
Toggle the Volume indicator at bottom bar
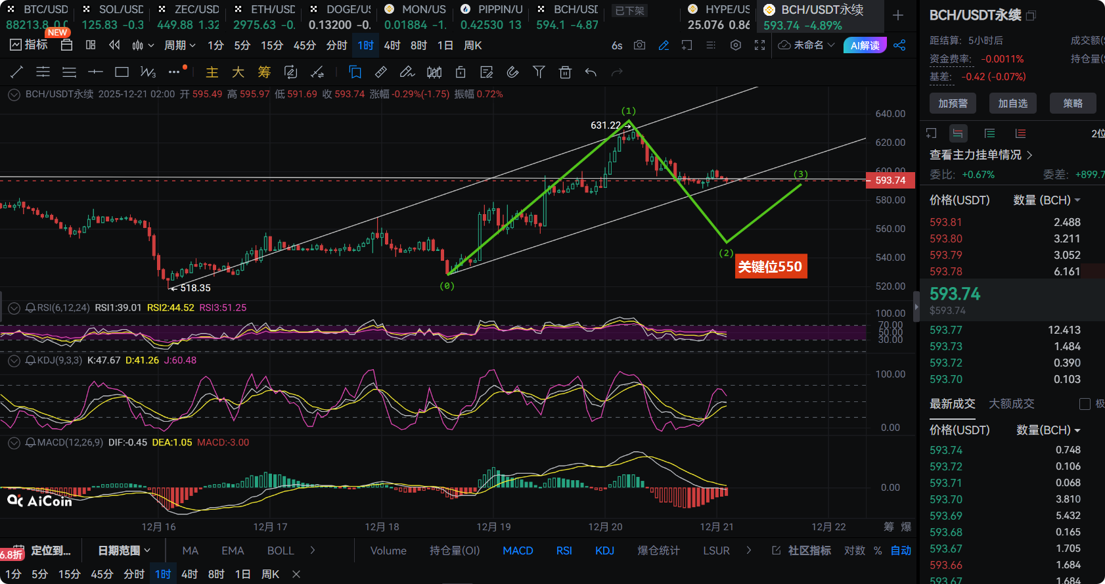(388, 550)
